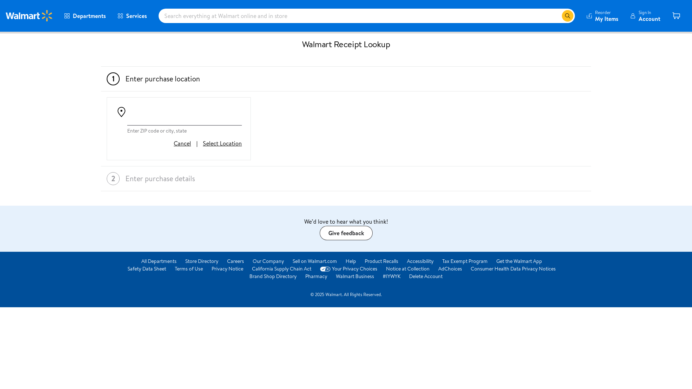This screenshot has width=692, height=389.
Task: Open the AdChoices link
Action: click(x=450, y=269)
